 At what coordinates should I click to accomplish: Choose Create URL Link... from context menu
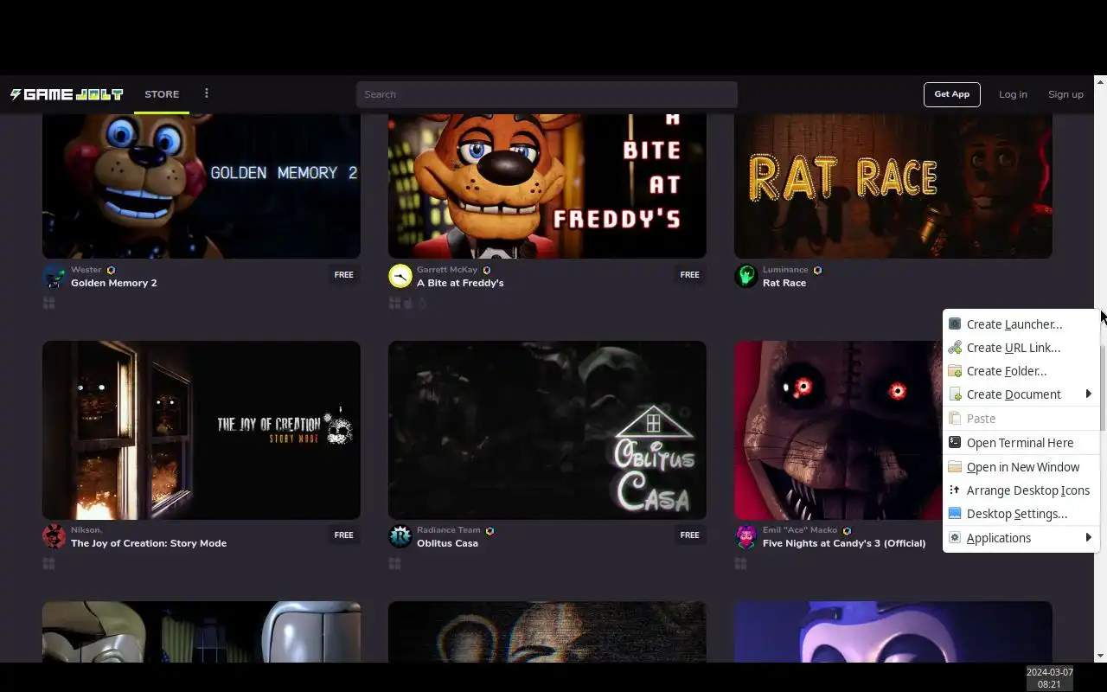tap(1021, 348)
